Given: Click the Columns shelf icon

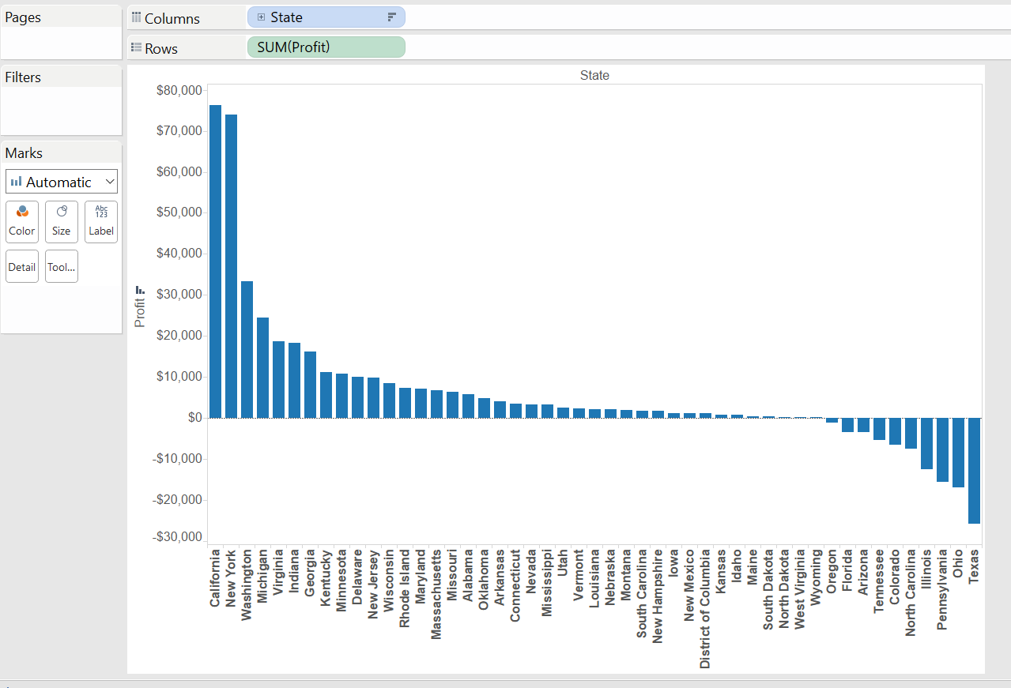Looking at the screenshot, I should coord(136,18).
